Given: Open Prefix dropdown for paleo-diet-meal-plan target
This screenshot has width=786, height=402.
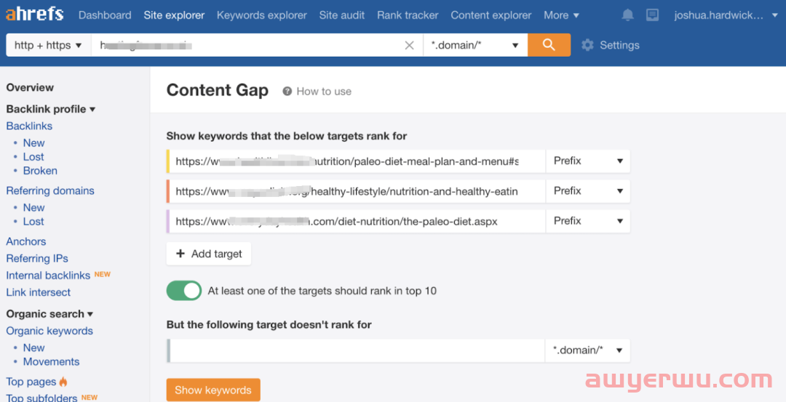Looking at the screenshot, I should (588, 161).
